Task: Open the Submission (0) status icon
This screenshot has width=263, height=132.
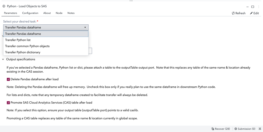Action: (x=236, y=129)
